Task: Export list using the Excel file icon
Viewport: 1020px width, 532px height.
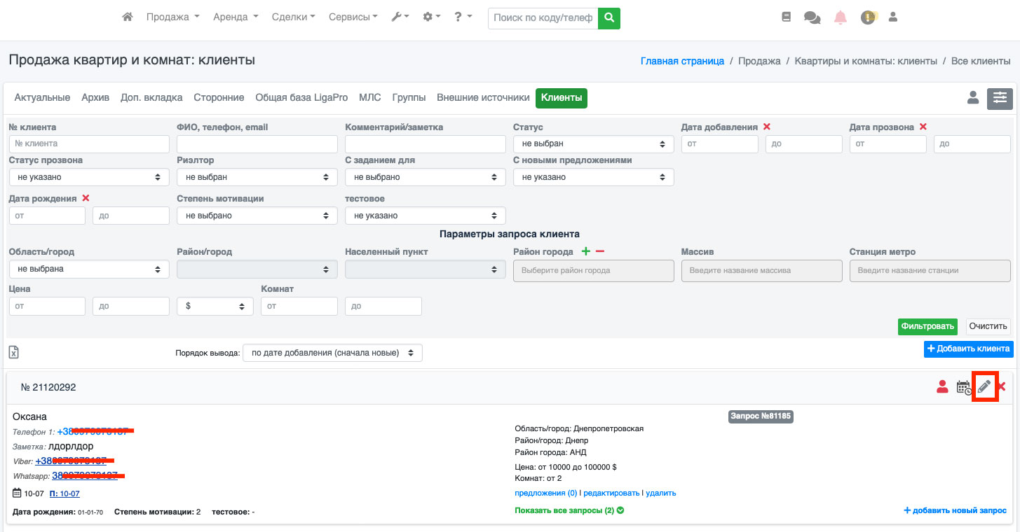Action: pos(13,352)
